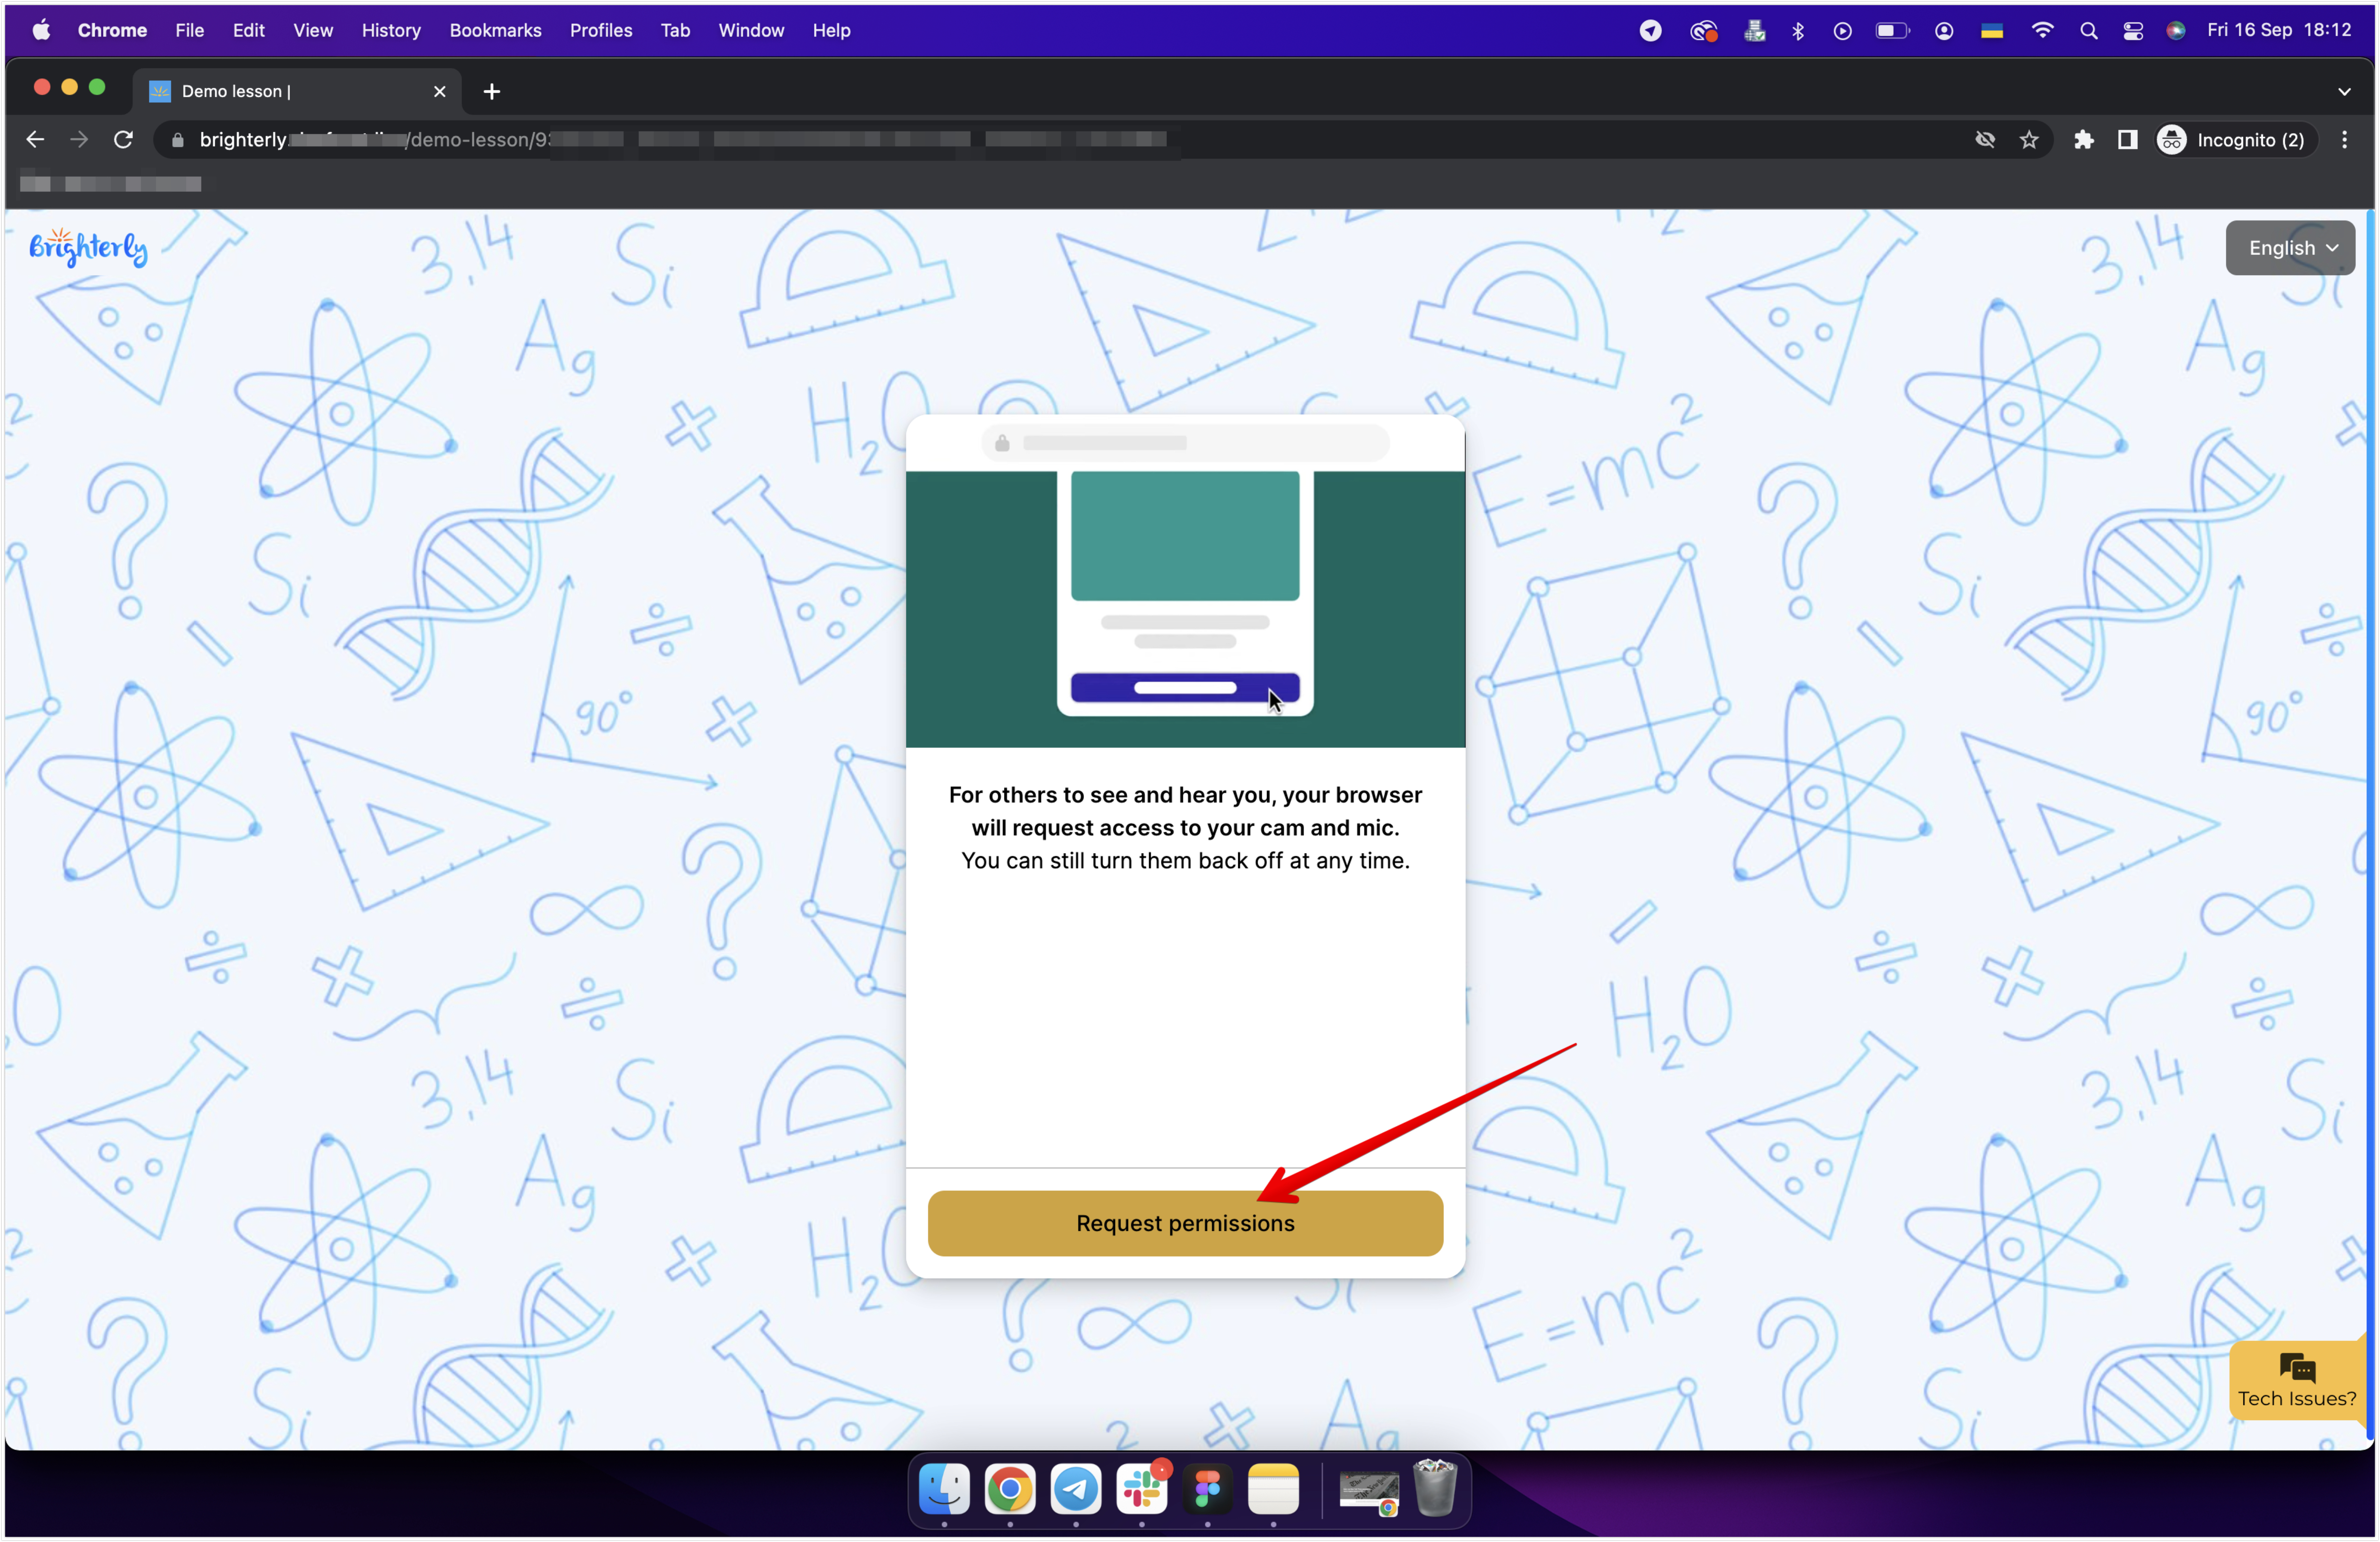
Task: Go back using browser back arrow
Action: coord(35,140)
